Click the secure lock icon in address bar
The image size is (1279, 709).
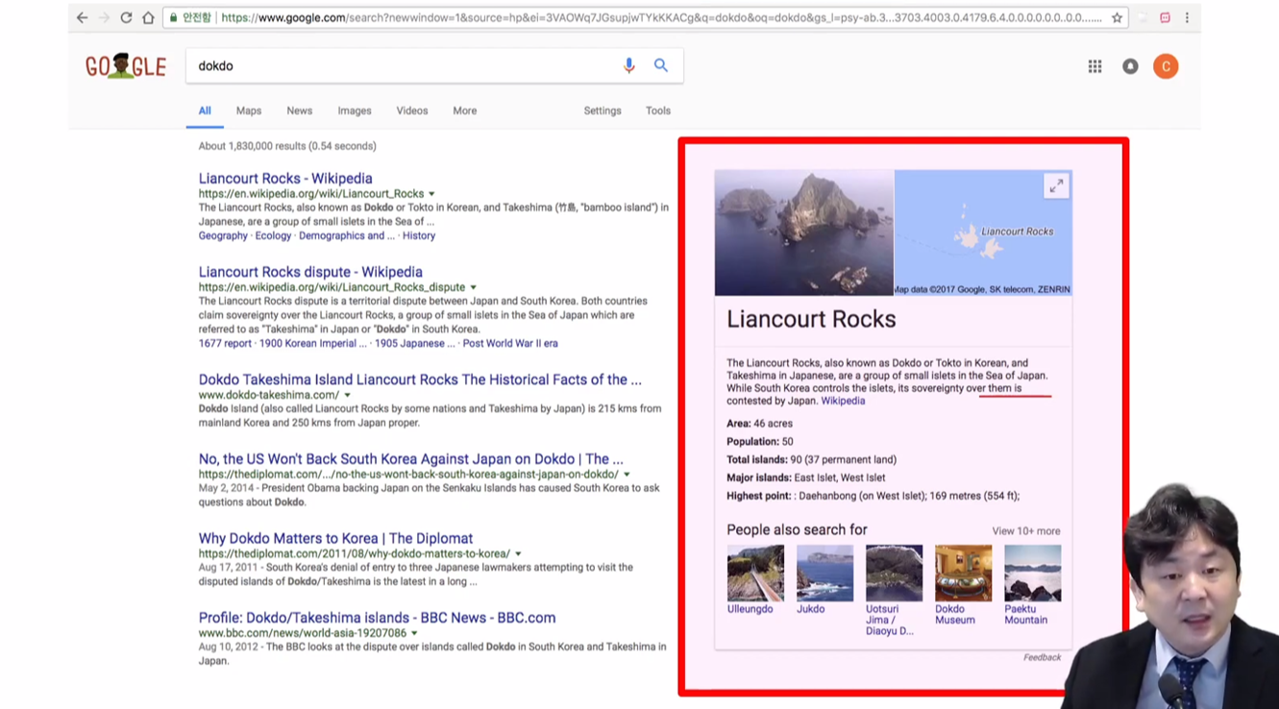click(173, 17)
